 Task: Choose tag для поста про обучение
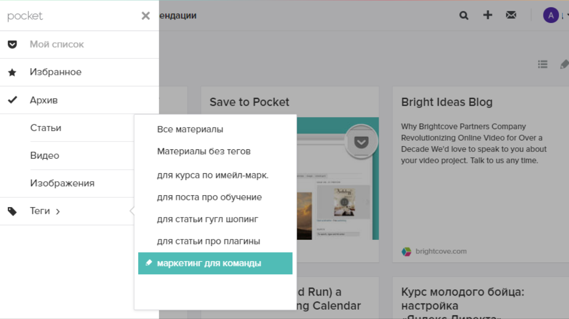pyautogui.click(x=209, y=197)
